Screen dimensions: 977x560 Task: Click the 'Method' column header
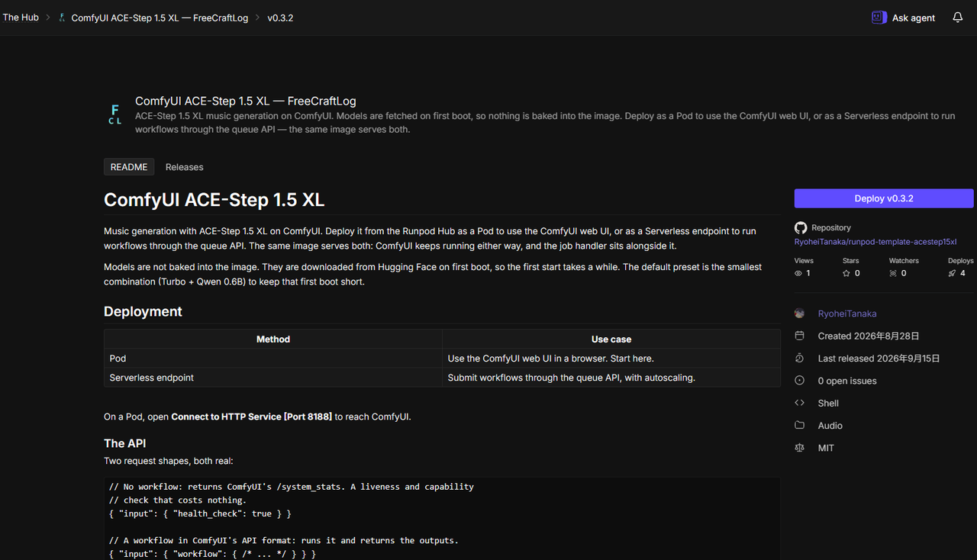pos(273,340)
